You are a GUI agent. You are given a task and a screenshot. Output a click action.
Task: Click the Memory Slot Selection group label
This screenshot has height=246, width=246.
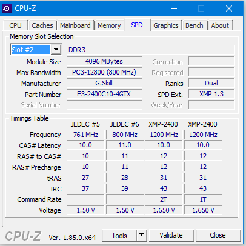point(42,36)
